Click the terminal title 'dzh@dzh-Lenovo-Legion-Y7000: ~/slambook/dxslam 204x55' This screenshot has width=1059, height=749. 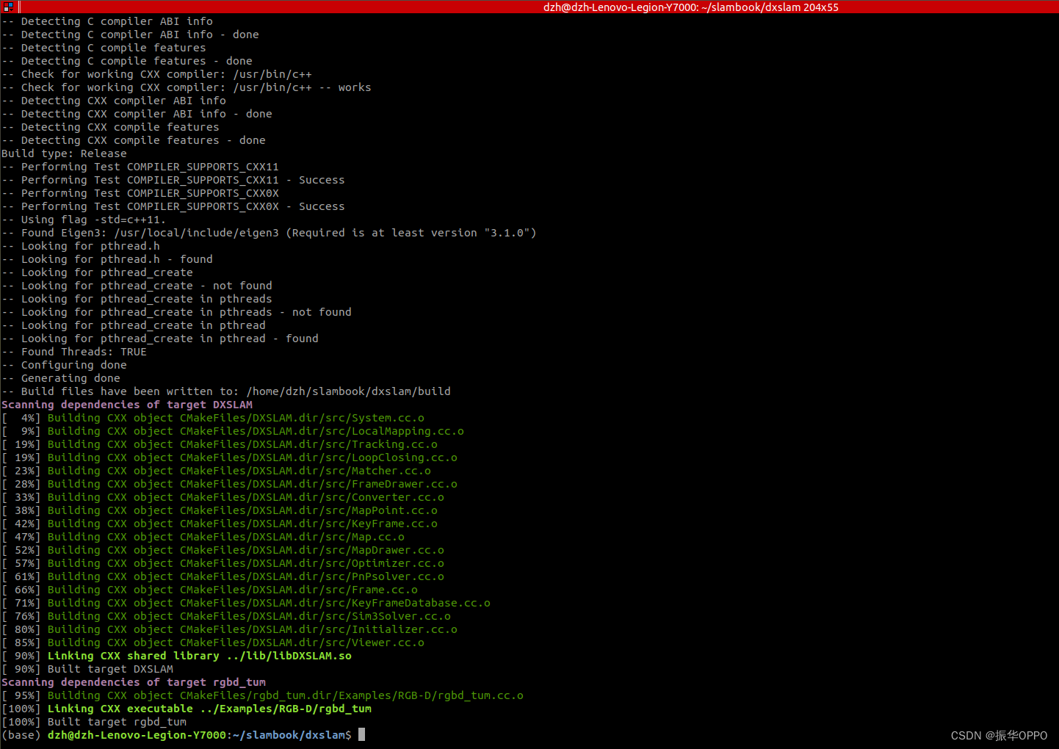pyautogui.click(x=690, y=7)
